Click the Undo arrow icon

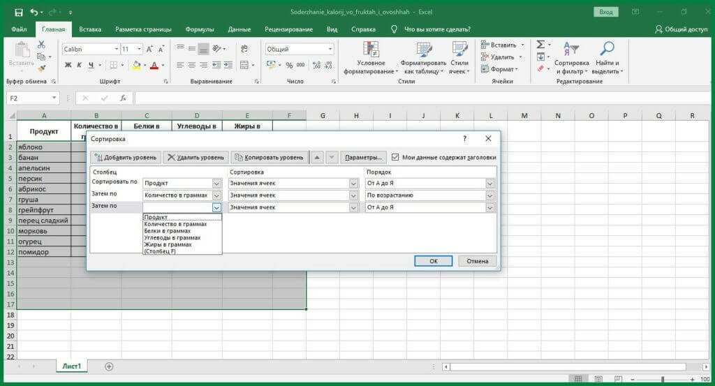pyautogui.click(x=34, y=12)
